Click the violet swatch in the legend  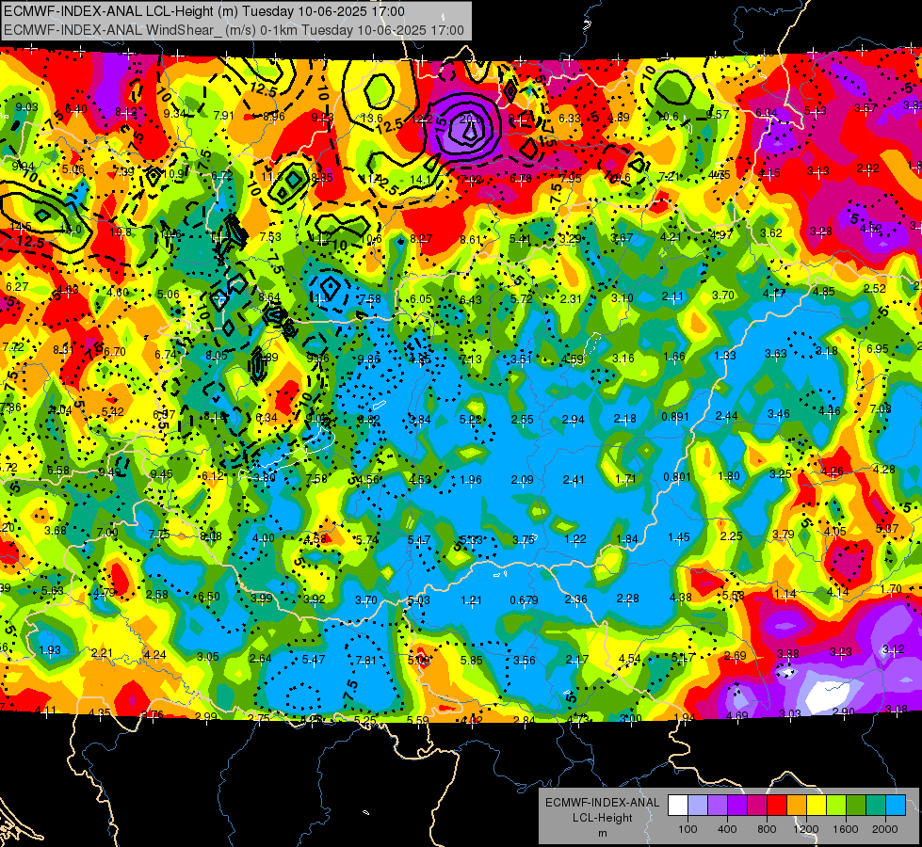[718, 806]
